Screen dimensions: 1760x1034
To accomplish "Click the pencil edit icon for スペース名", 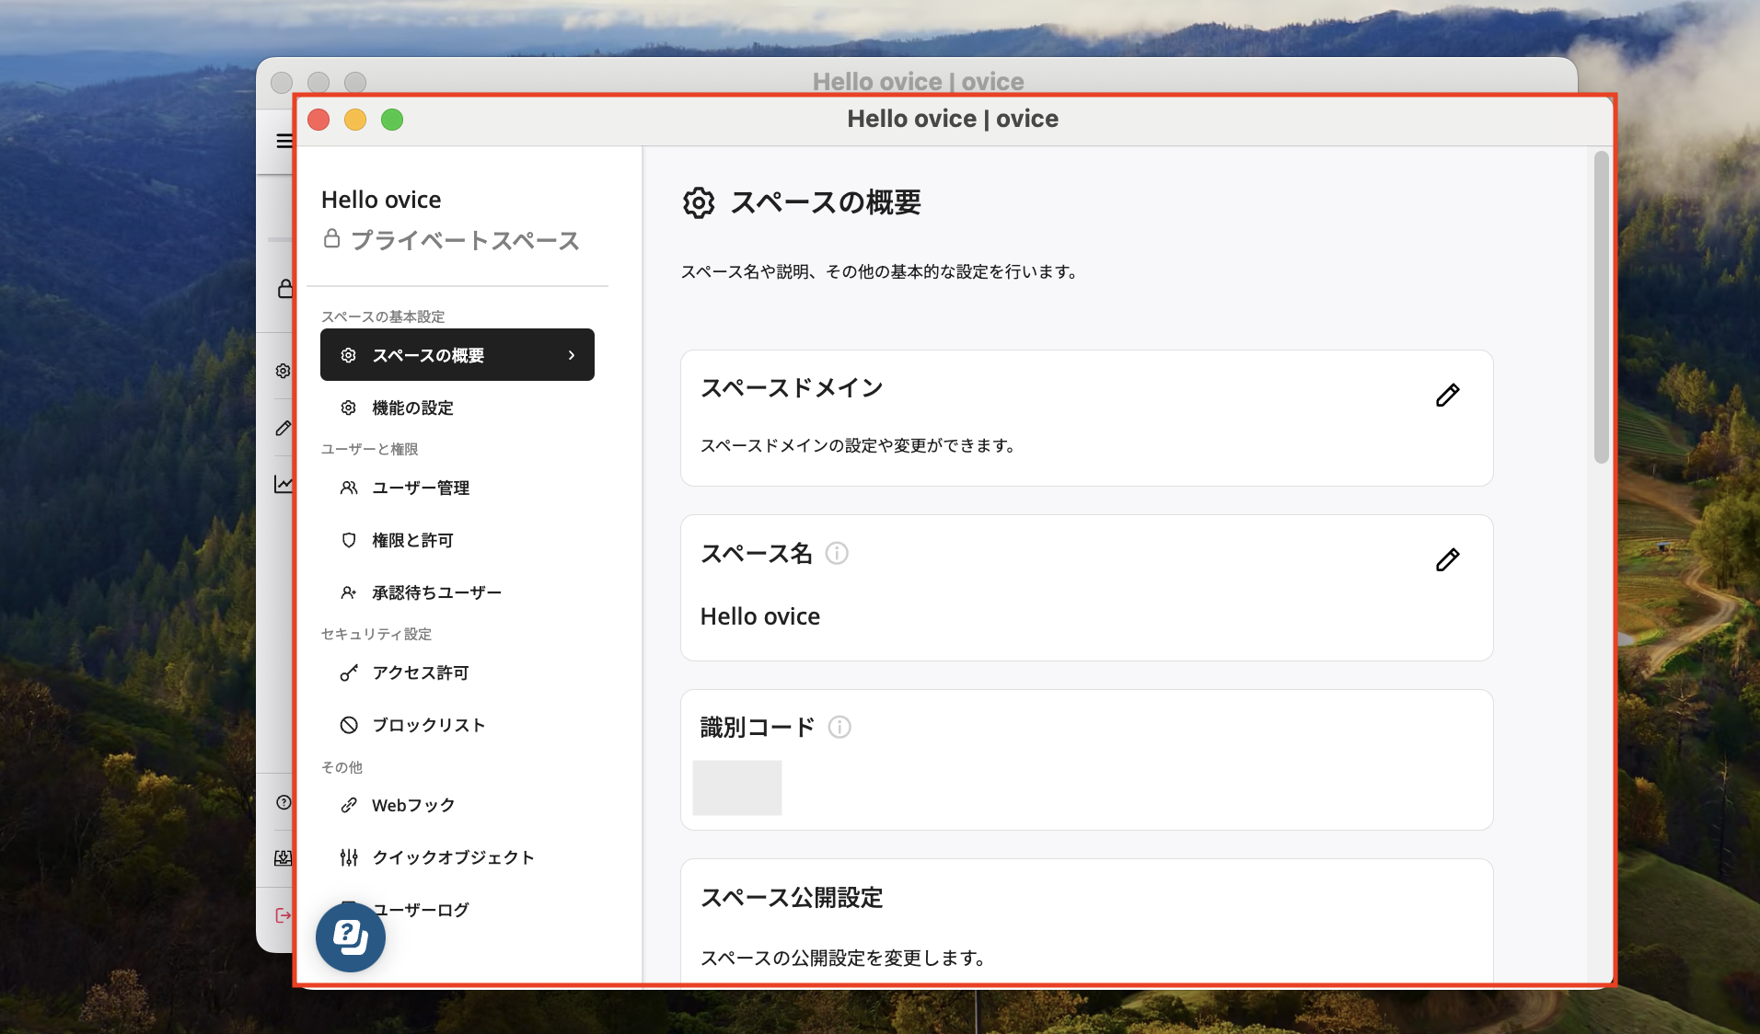I will (1447, 560).
